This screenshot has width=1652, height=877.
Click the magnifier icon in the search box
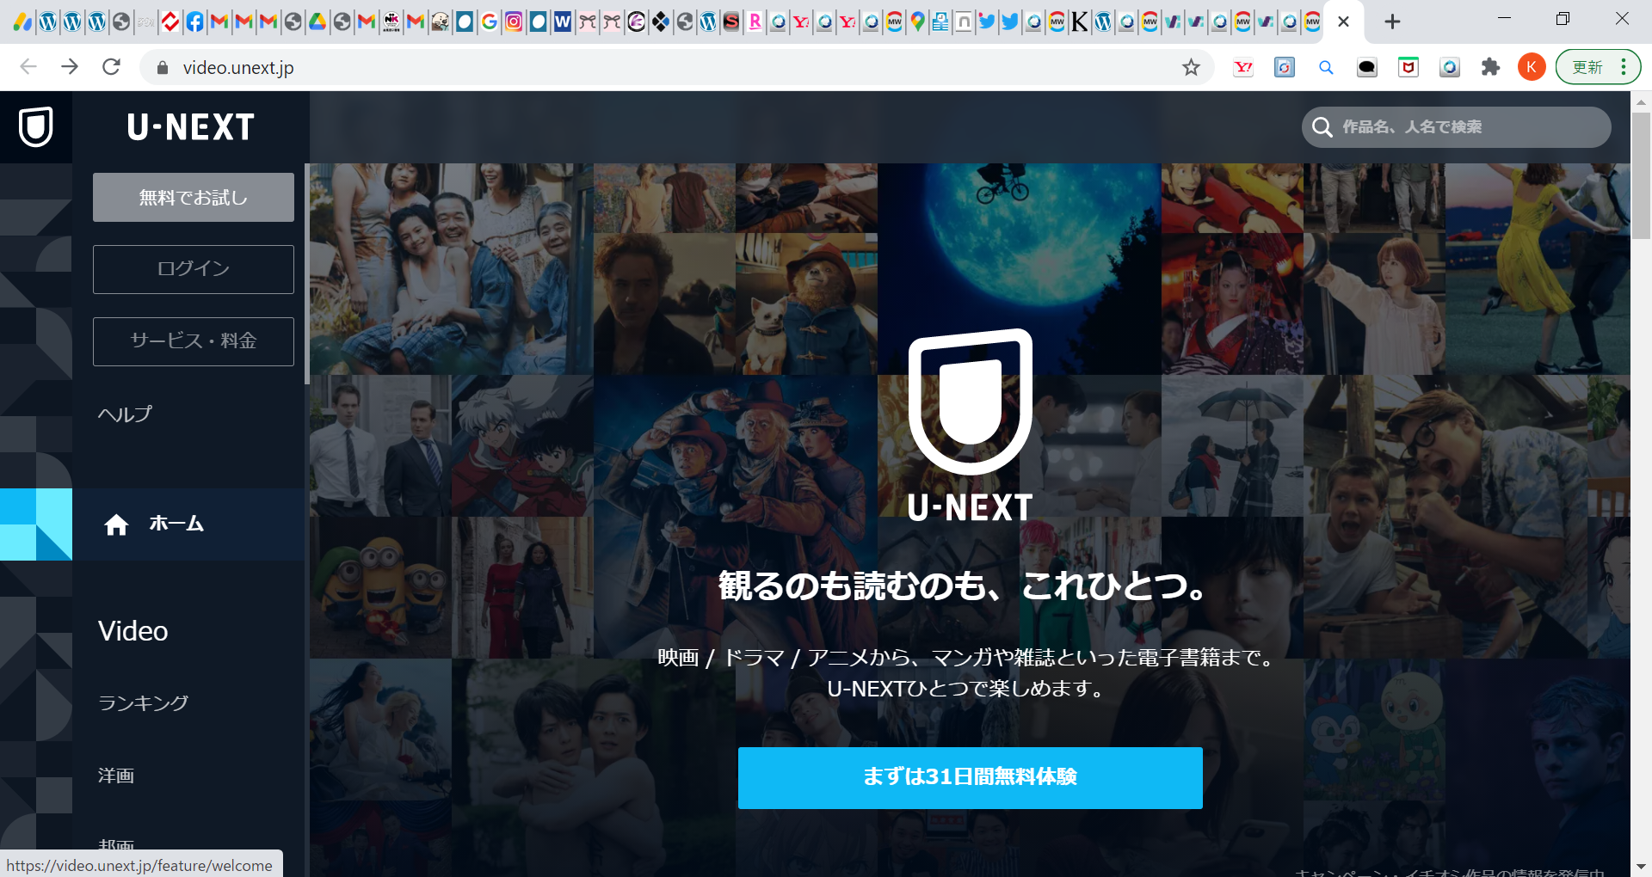(x=1322, y=127)
